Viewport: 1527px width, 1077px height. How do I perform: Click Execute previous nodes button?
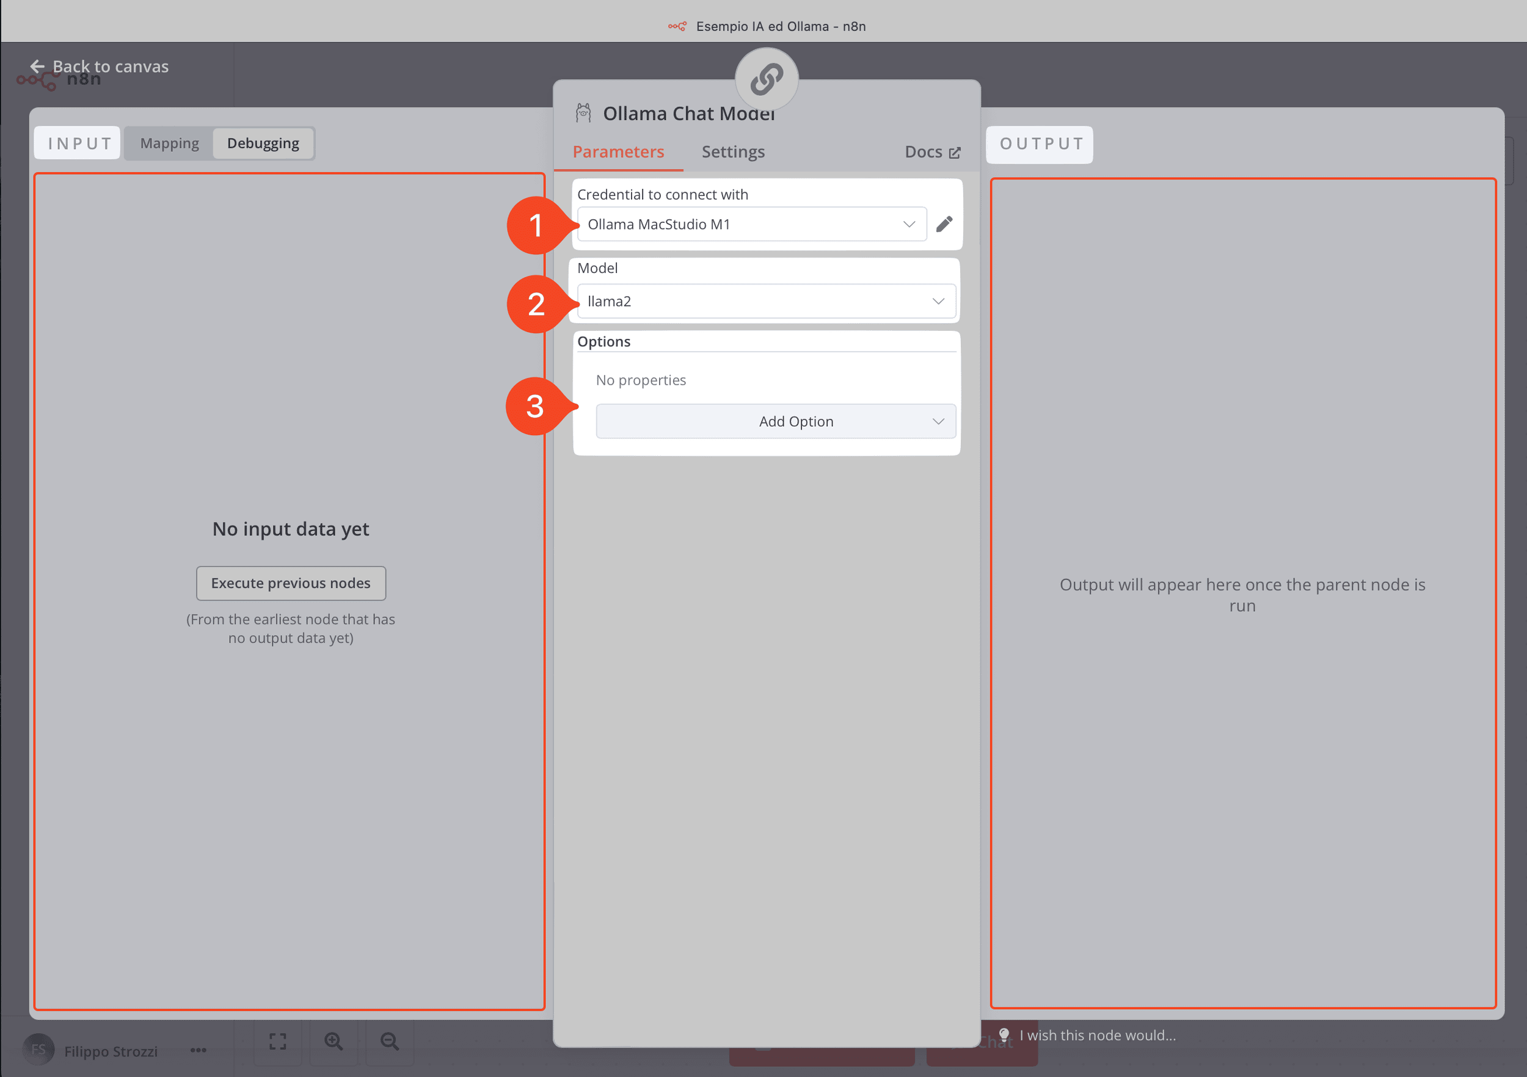pyautogui.click(x=291, y=583)
